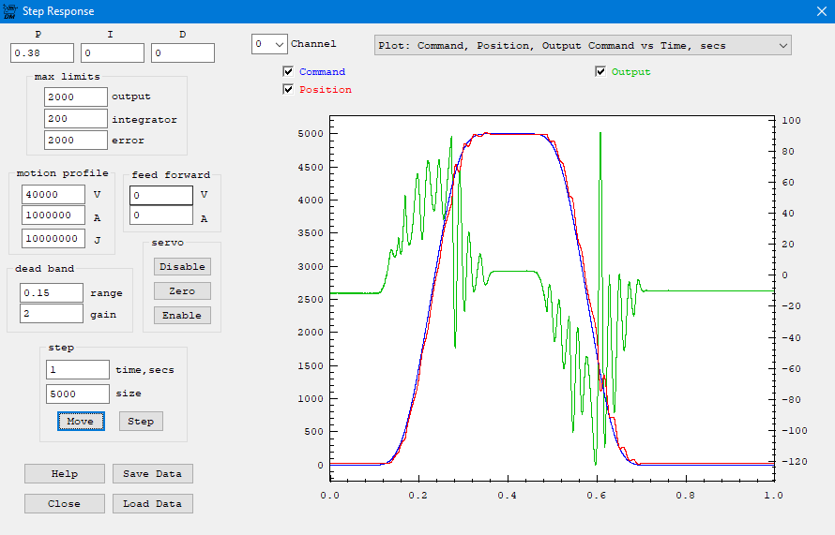Viewport: 835px width, 535px height.
Task: Click the dead band range field
Action: pos(52,293)
